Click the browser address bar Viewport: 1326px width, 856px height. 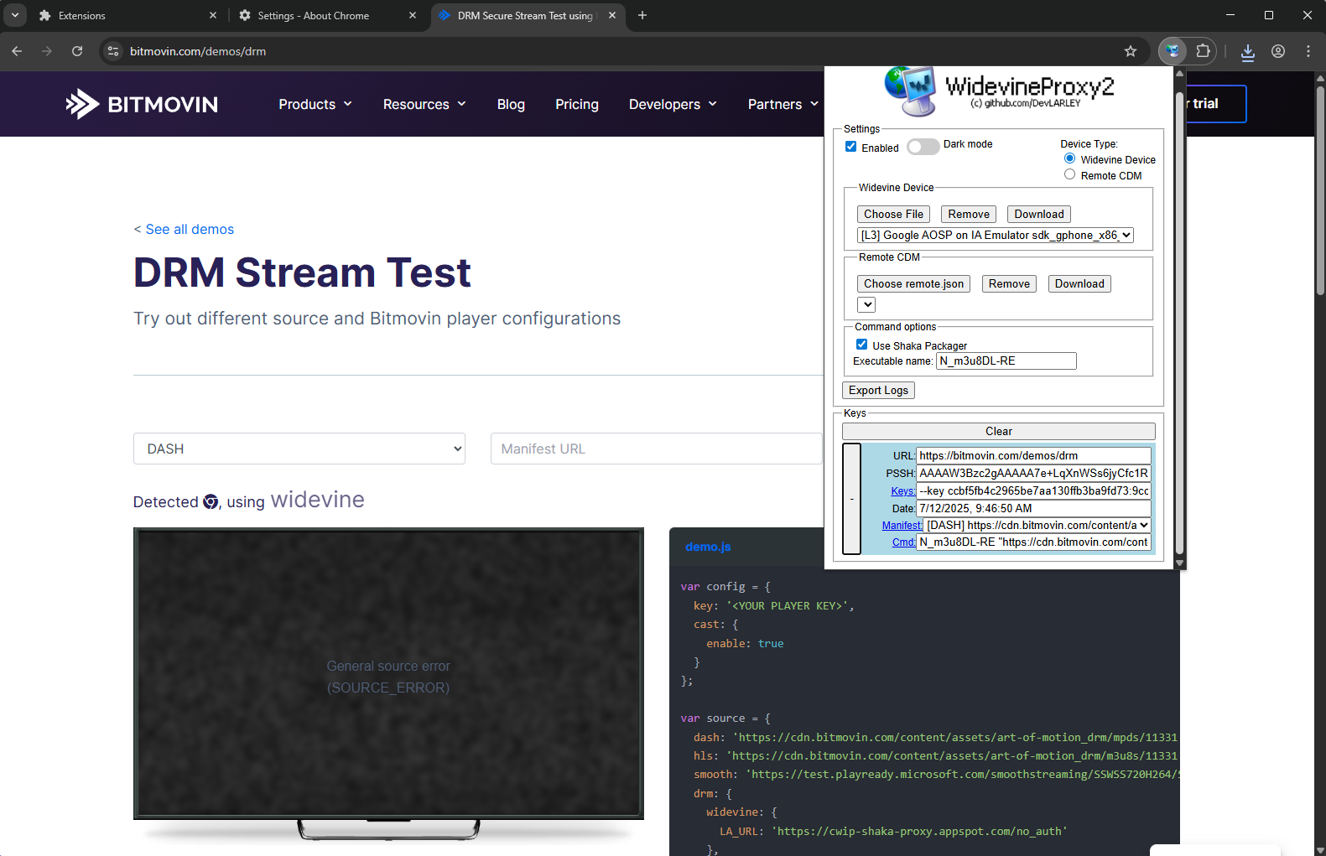click(621, 51)
